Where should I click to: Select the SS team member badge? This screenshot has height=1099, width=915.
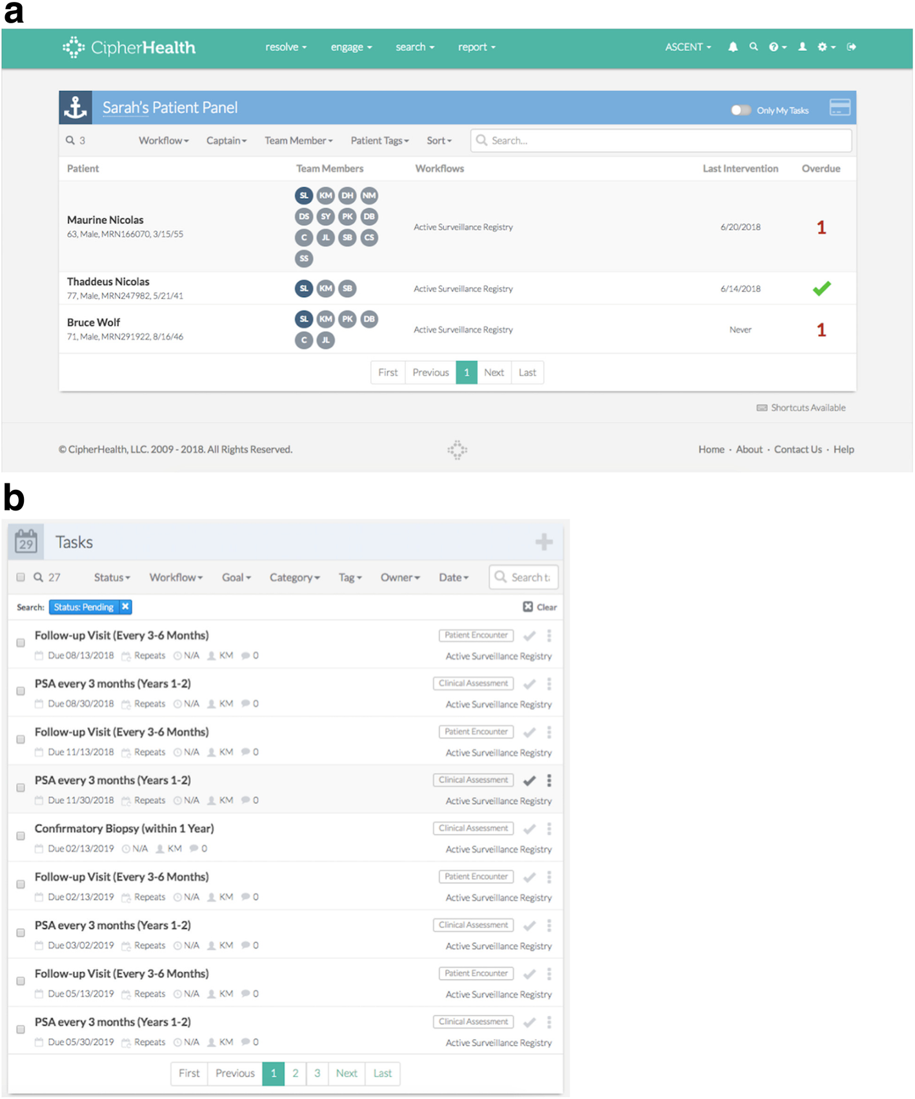(304, 259)
